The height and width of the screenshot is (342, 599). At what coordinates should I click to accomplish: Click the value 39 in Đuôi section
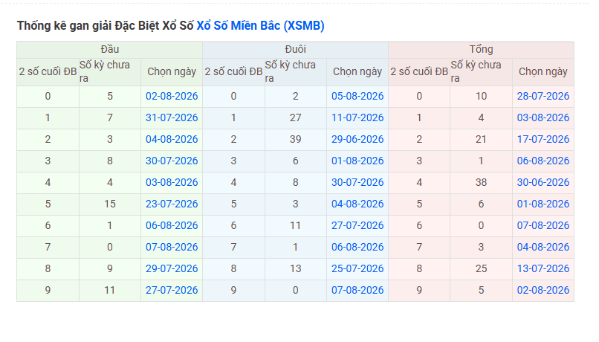[x=295, y=139]
